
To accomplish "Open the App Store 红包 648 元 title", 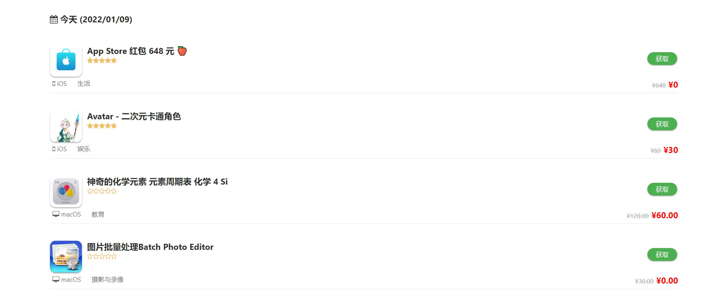I will click(x=131, y=51).
